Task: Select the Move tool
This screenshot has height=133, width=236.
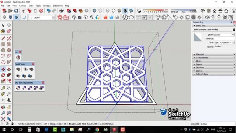Action: click(x=3, y=69)
